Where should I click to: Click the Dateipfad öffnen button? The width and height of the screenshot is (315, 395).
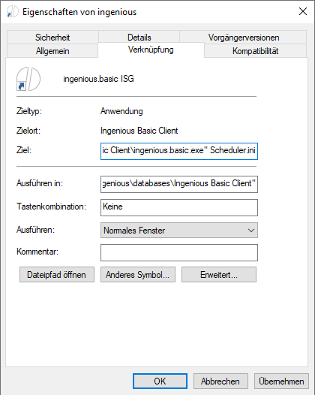tap(57, 275)
